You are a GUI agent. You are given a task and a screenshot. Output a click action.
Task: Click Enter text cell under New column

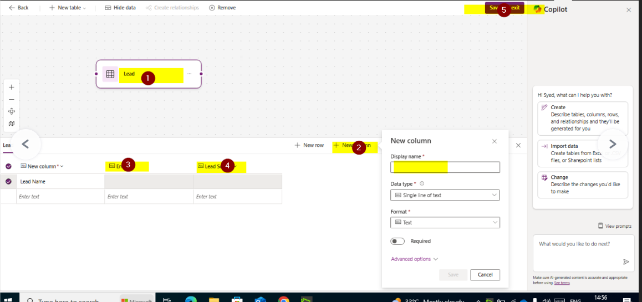pyautogui.click(x=60, y=196)
